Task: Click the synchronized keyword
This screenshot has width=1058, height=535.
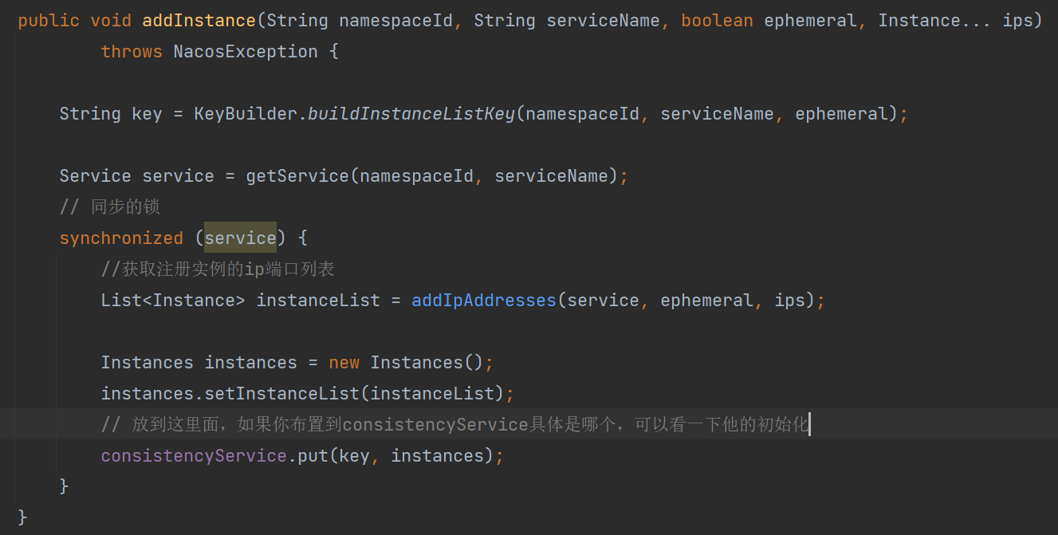Action: pyautogui.click(x=121, y=238)
